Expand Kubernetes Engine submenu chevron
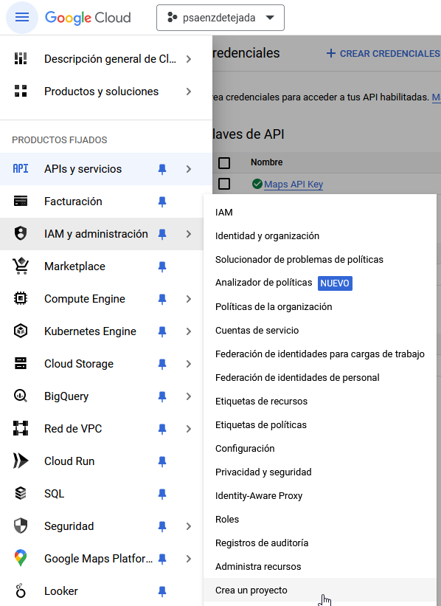Viewport: 441px width, 606px height. coord(189,331)
